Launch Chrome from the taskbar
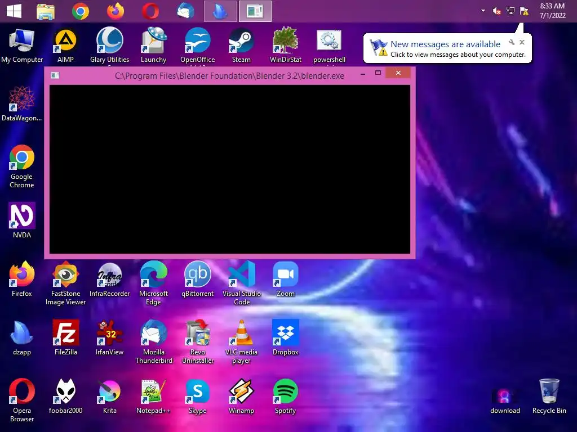This screenshot has height=432, width=577. (81, 11)
